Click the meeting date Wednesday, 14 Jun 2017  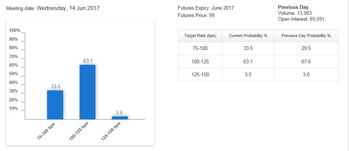(68, 9)
